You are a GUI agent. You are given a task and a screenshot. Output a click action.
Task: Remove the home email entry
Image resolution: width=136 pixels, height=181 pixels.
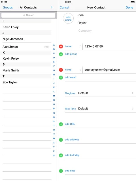pos(61,70)
